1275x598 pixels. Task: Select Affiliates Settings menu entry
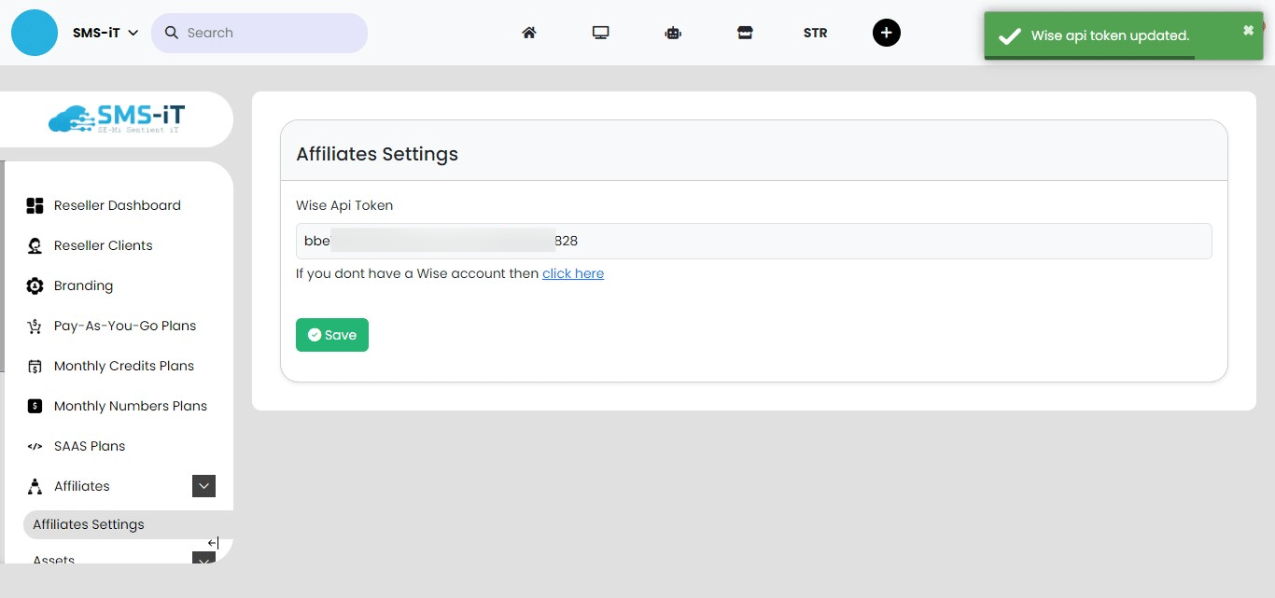tap(88, 524)
